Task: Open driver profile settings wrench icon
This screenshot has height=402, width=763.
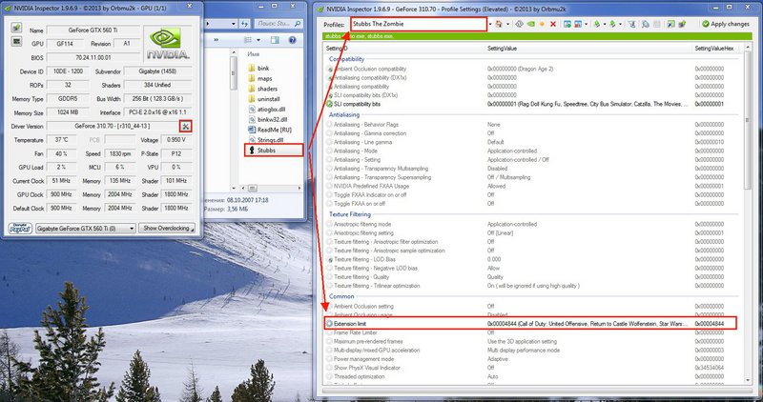Action: click(186, 127)
